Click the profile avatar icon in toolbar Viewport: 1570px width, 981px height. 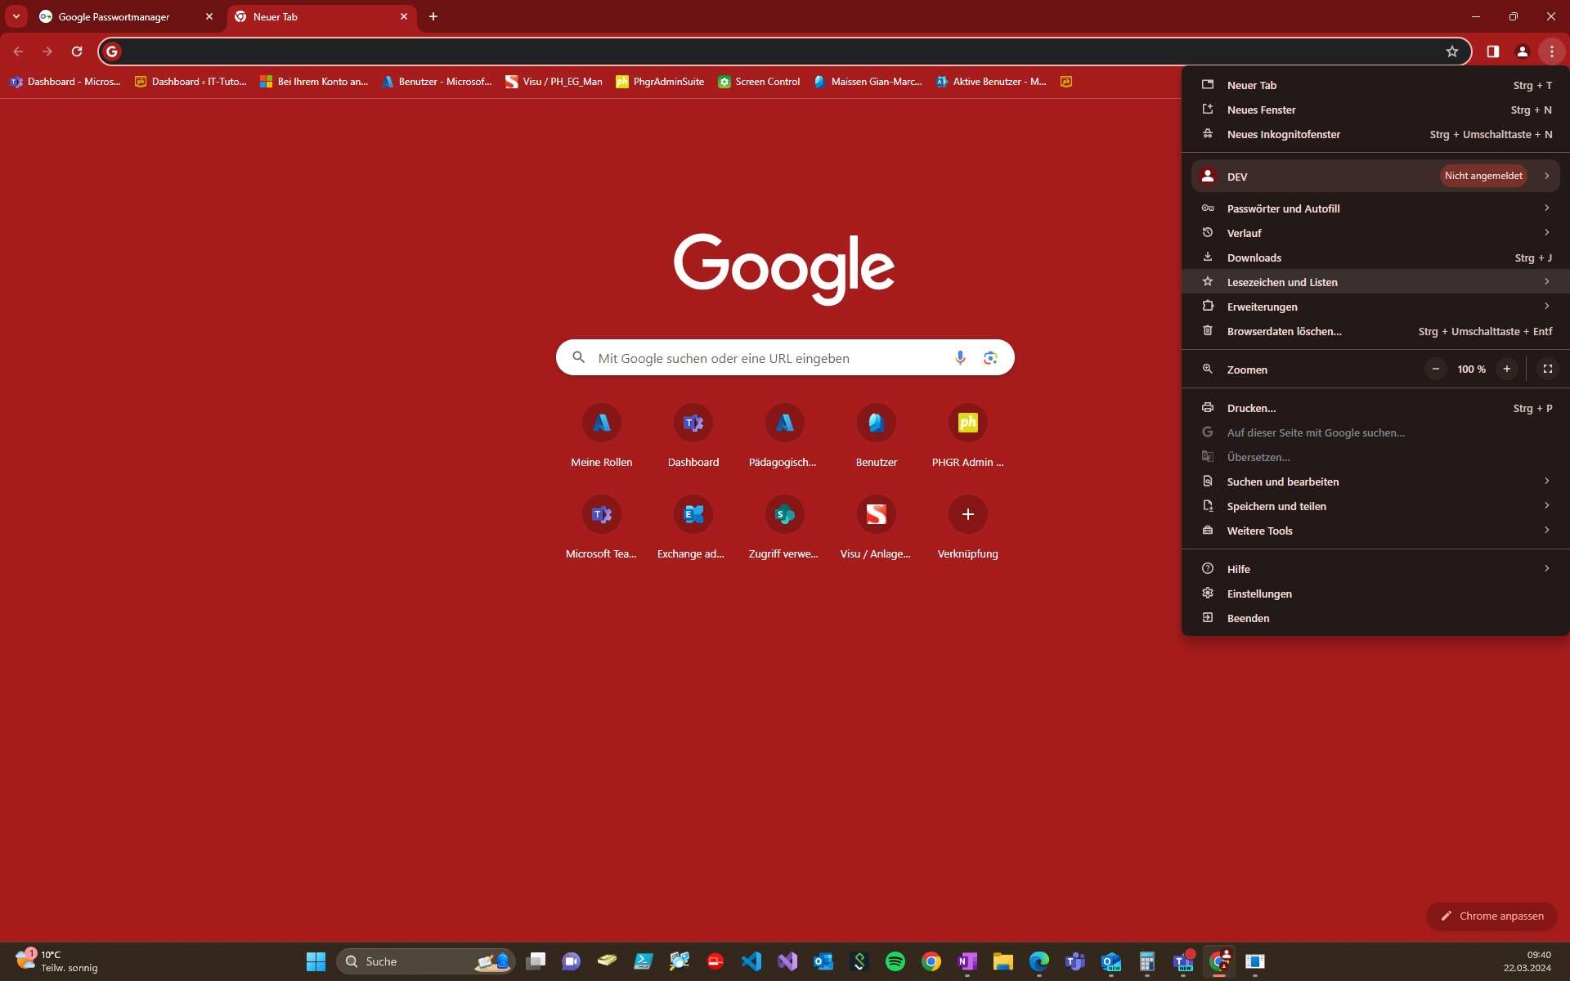point(1523,52)
